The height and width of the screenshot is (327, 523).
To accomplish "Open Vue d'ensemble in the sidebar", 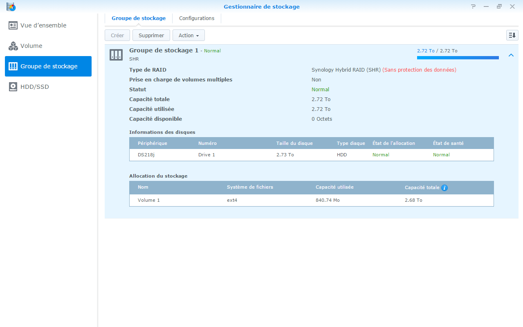I will (x=43, y=25).
